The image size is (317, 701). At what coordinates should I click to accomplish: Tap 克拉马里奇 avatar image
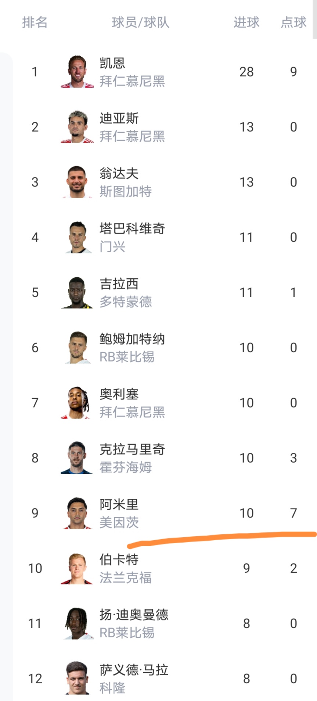pos(77,458)
